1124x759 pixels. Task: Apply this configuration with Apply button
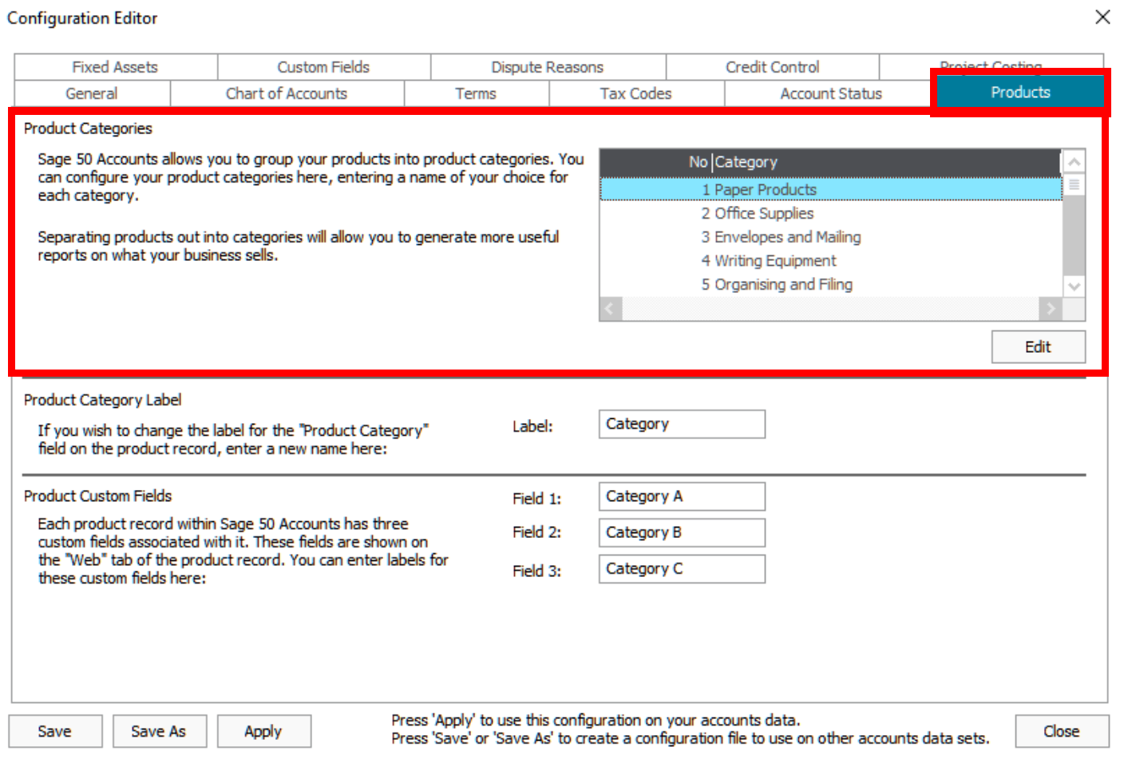pos(263,731)
